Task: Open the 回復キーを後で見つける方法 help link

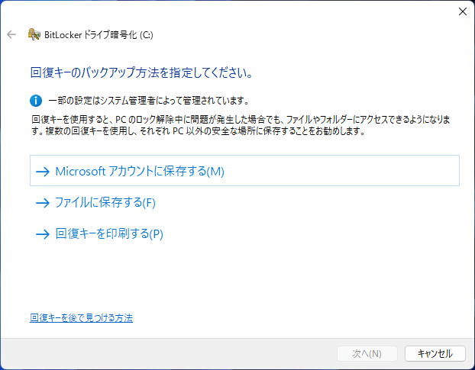Action: click(82, 317)
